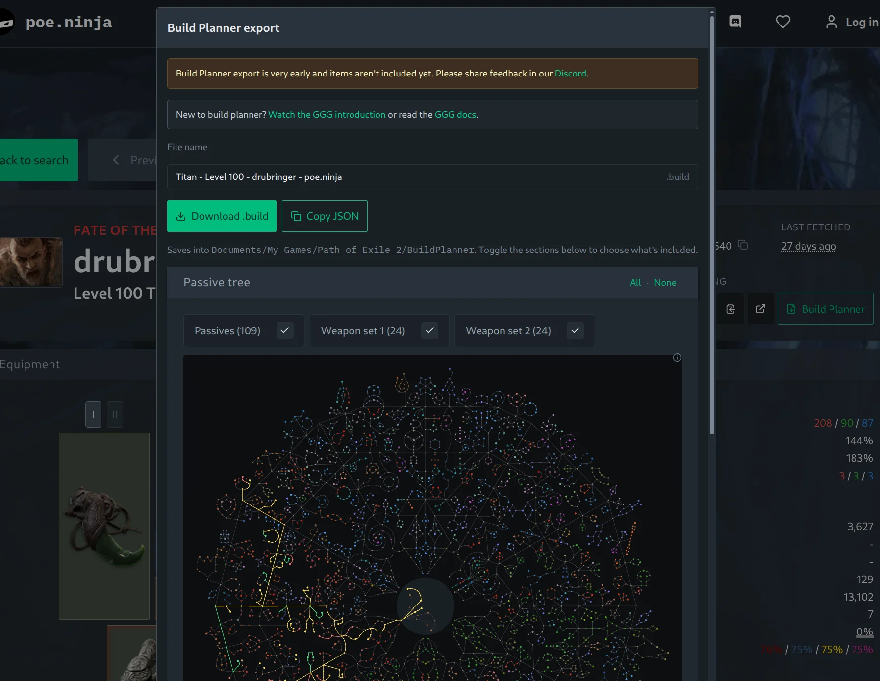Click the passive tree preview image
This screenshot has width=880, height=681.
[x=432, y=518]
